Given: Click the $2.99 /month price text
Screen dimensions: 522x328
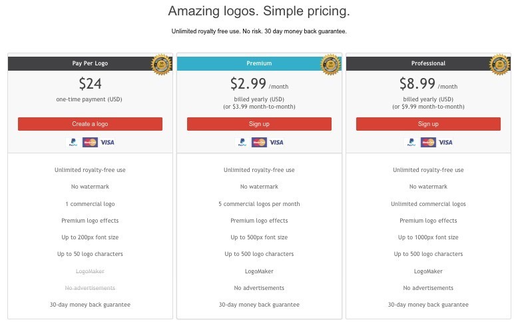Looking at the screenshot, I should coord(260,84).
